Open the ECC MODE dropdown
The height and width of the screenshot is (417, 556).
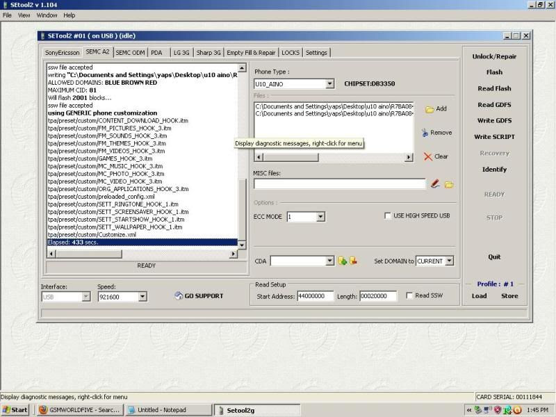click(320, 217)
